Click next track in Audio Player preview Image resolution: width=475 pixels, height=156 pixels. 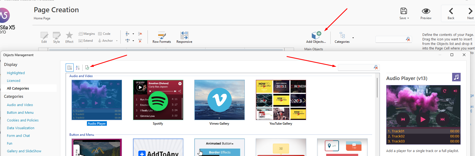click(x=443, y=119)
